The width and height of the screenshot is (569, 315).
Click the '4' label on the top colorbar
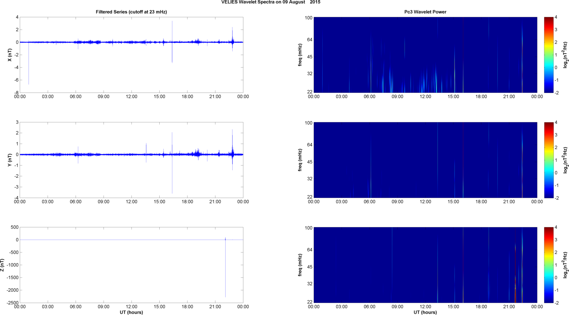click(556, 17)
